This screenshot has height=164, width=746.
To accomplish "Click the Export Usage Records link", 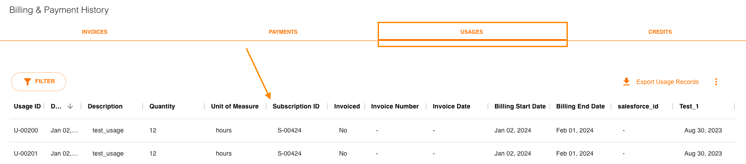I will [667, 82].
